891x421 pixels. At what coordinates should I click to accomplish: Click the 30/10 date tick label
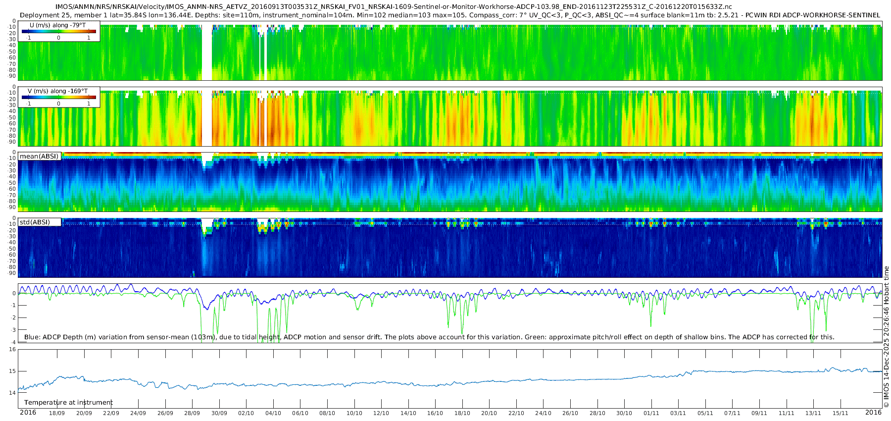click(x=624, y=413)
